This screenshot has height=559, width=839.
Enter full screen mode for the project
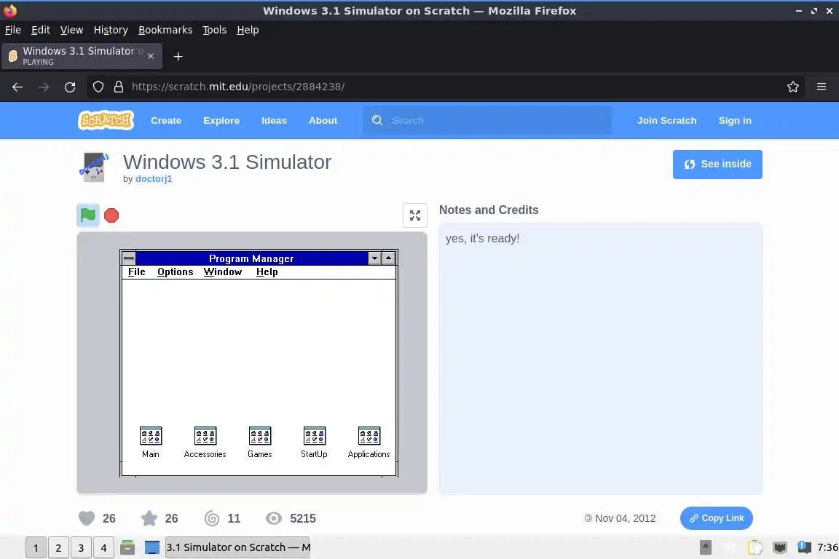(414, 215)
